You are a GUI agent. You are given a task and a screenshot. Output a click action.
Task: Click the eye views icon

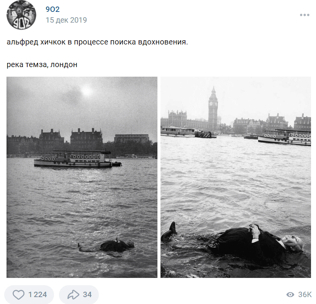point(290,295)
